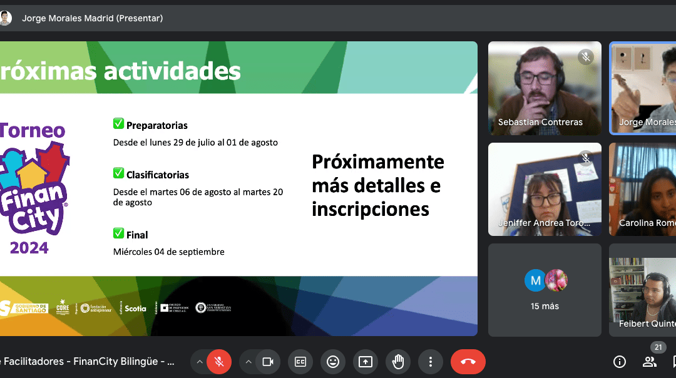Select Jorge Morales video tile

pos(643,88)
